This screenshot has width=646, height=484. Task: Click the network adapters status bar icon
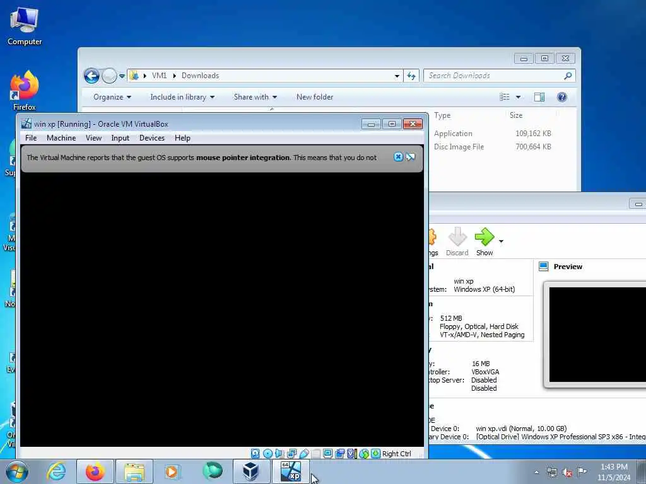coord(291,454)
